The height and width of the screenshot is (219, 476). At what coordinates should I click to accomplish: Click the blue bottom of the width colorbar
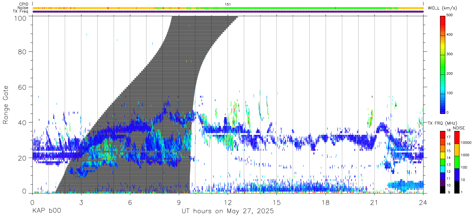click(x=443, y=107)
